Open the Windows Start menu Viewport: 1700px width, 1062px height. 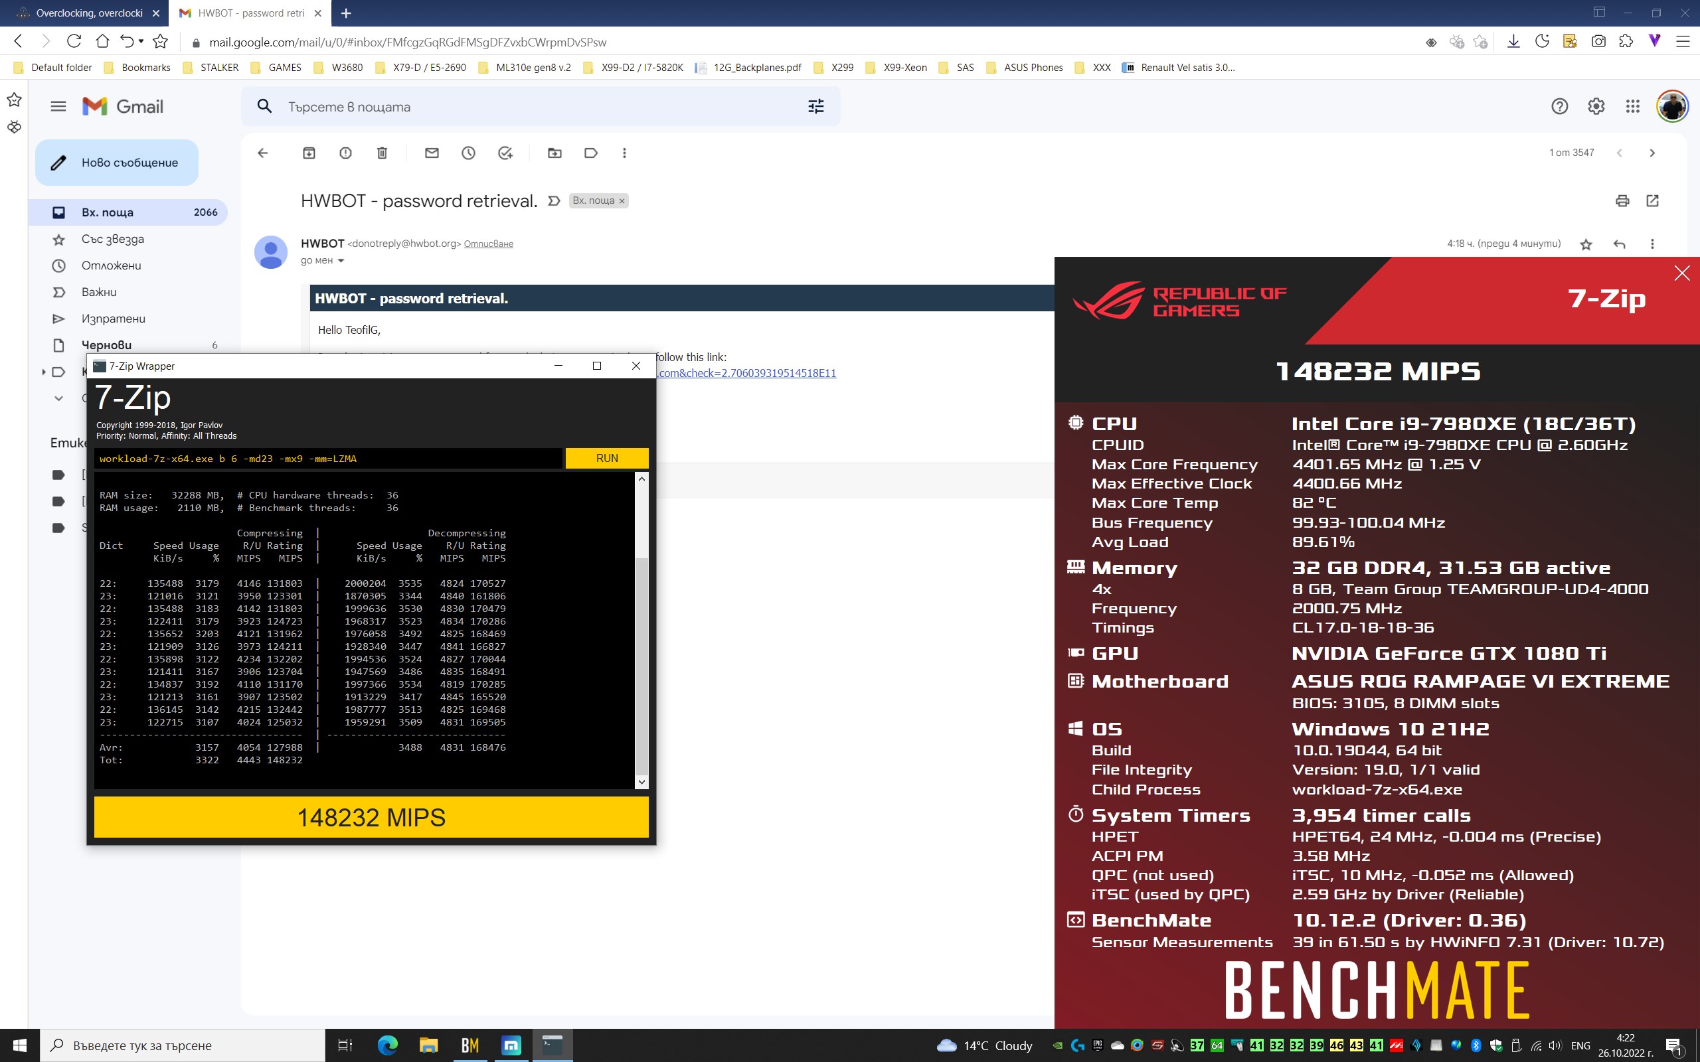(x=19, y=1046)
